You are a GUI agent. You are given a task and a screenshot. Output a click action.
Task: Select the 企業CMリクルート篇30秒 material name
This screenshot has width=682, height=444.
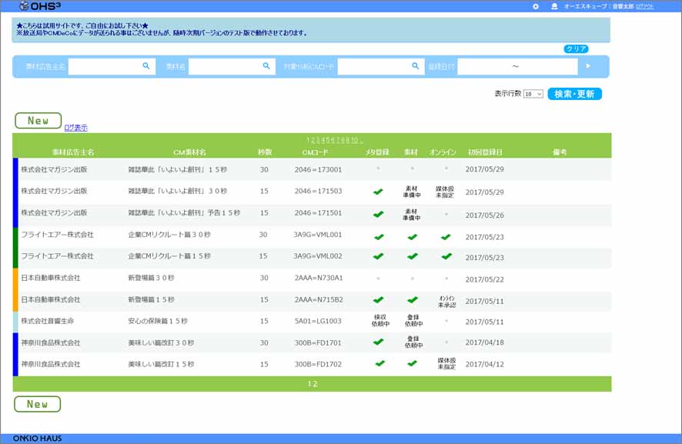coord(169,235)
